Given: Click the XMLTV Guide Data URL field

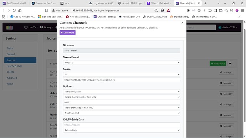Looking at the screenshot, I should click(122, 125).
